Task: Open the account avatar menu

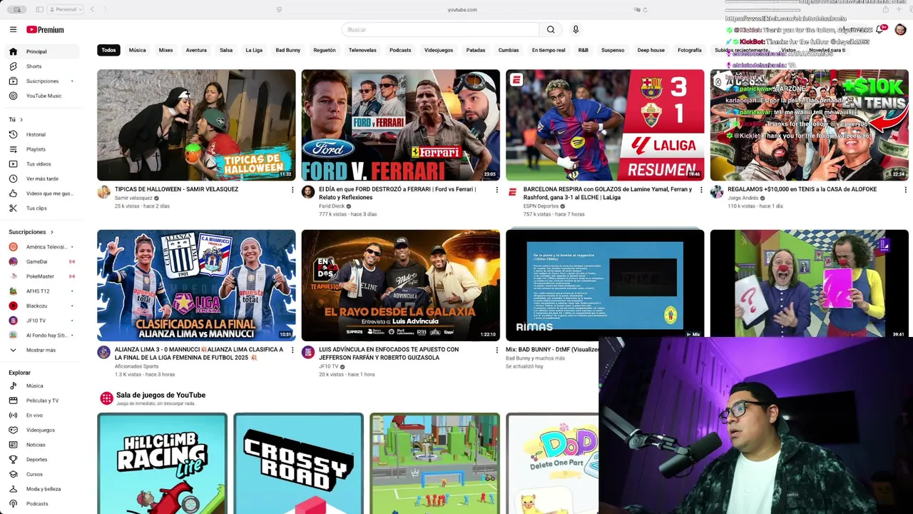Action: pos(900,29)
